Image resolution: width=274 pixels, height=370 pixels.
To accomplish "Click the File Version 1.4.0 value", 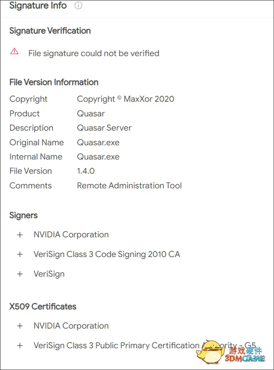I will point(86,171).
